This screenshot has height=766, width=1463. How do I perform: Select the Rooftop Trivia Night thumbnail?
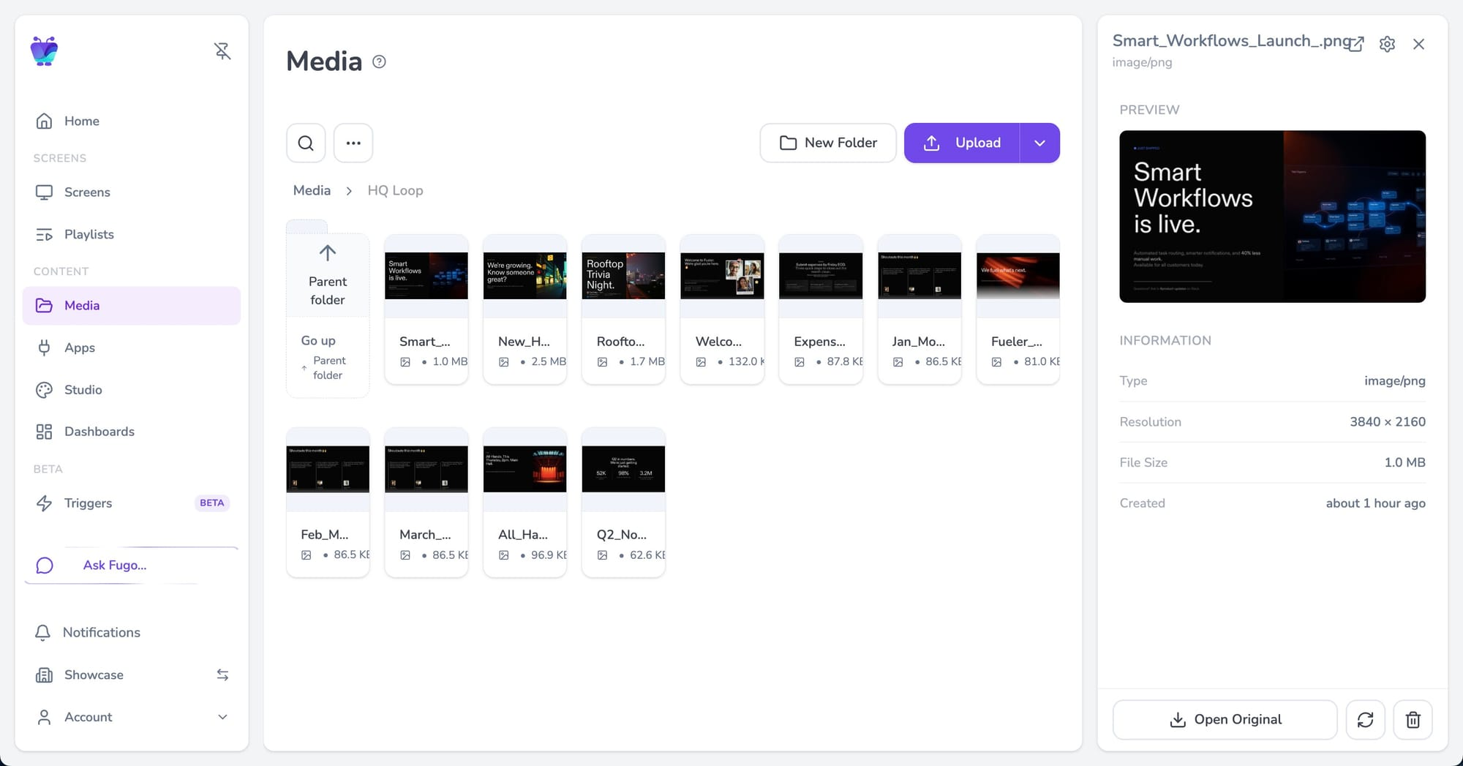click(623, 276)
